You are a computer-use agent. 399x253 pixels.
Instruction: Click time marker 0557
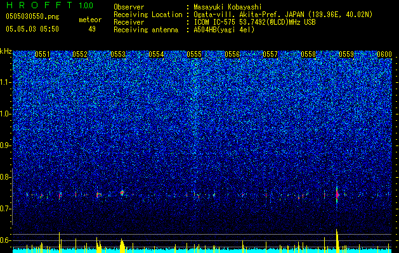[x=270, y=54]
